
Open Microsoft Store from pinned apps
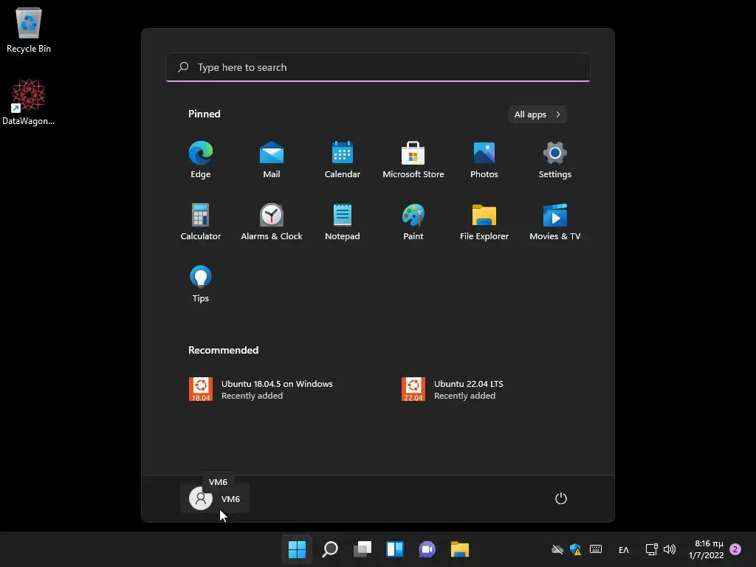413,160
